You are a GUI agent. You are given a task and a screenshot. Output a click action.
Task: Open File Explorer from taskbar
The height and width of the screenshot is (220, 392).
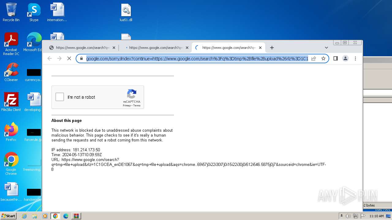pos(35,216)
